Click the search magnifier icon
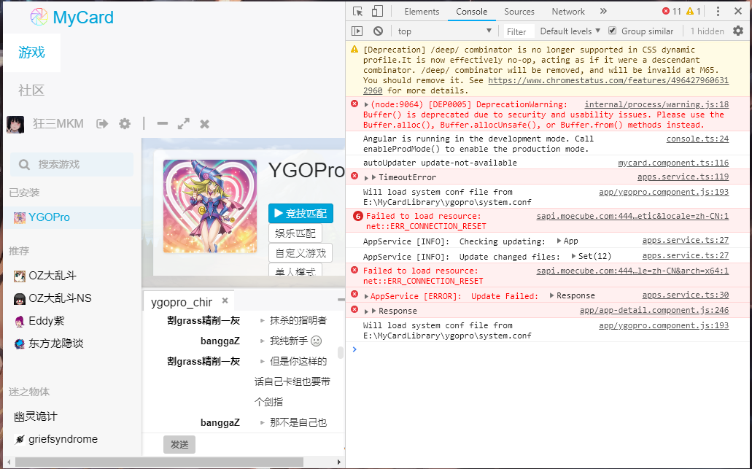Image resolution: width=752 pixels, height=469 pixels. pos(24,165)
